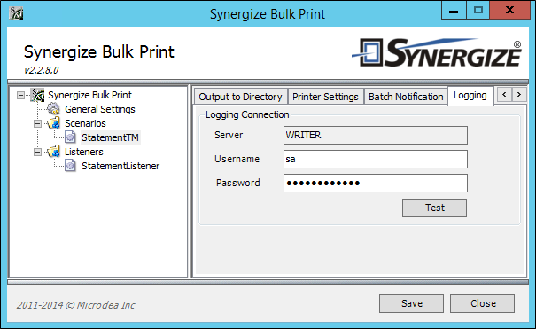Viewport: 536px width, 329px height.
Task: Show more tabs with the right arrow
Action: (x=519, y=94)
